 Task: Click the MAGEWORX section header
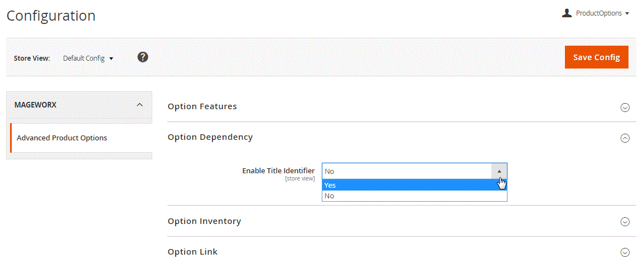click(36, 105)
